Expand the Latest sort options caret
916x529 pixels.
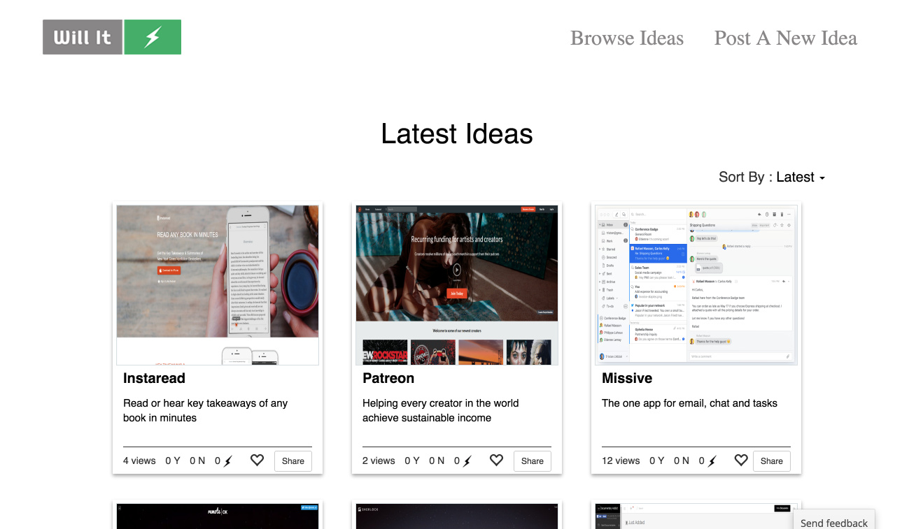(x=822, y=178)
